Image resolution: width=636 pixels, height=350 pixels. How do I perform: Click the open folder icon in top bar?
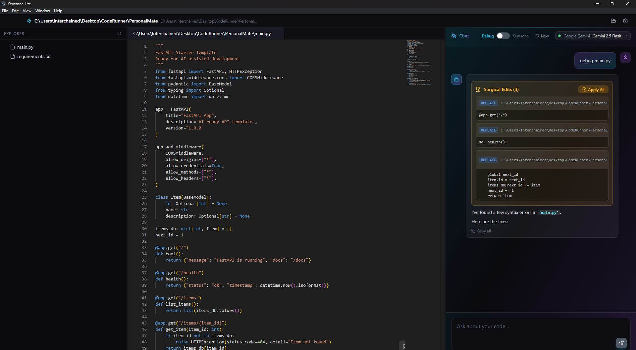pyautogui.click(x=613, y=21)
